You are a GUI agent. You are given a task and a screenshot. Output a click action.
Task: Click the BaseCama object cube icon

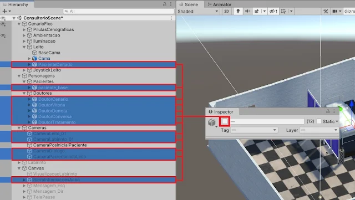pyautogui.click(x=34, y=53)
